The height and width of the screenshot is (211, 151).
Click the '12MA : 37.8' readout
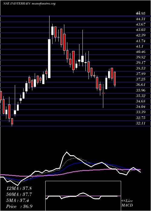pyautogui.click(x=19, y=188)
